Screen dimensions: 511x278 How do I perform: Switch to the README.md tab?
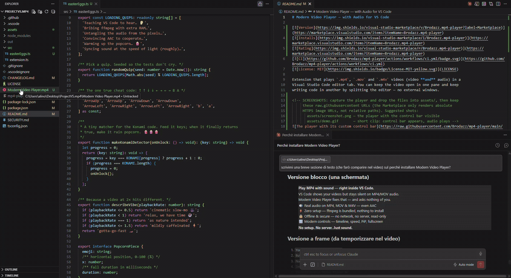tap(293, 4)
